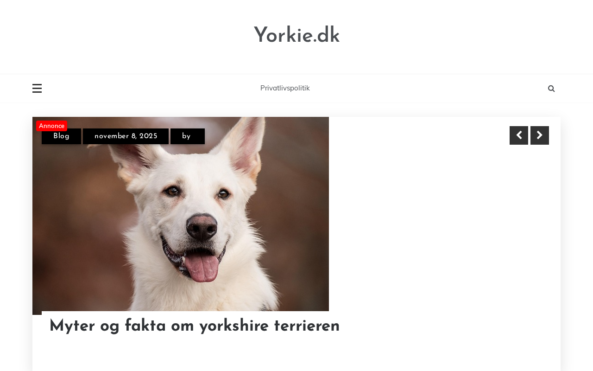Image resolution: width=593 pixels, height=371 pixels.
Task: Click the red Annonce badge
Action: click(x=51, y=126)
